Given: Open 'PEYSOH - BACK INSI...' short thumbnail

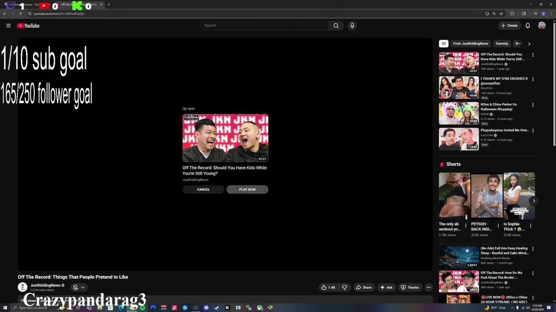Looking at the screenshot, I should coord(487,196).
